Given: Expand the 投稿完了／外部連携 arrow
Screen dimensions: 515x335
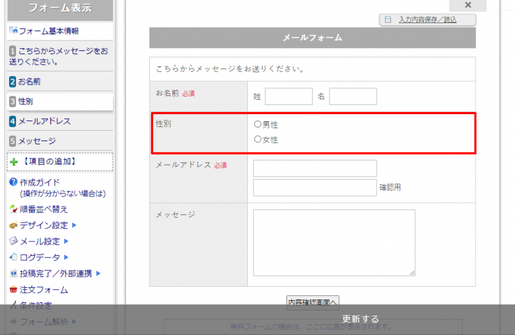Looking at the screenshot, I should 98,273.
